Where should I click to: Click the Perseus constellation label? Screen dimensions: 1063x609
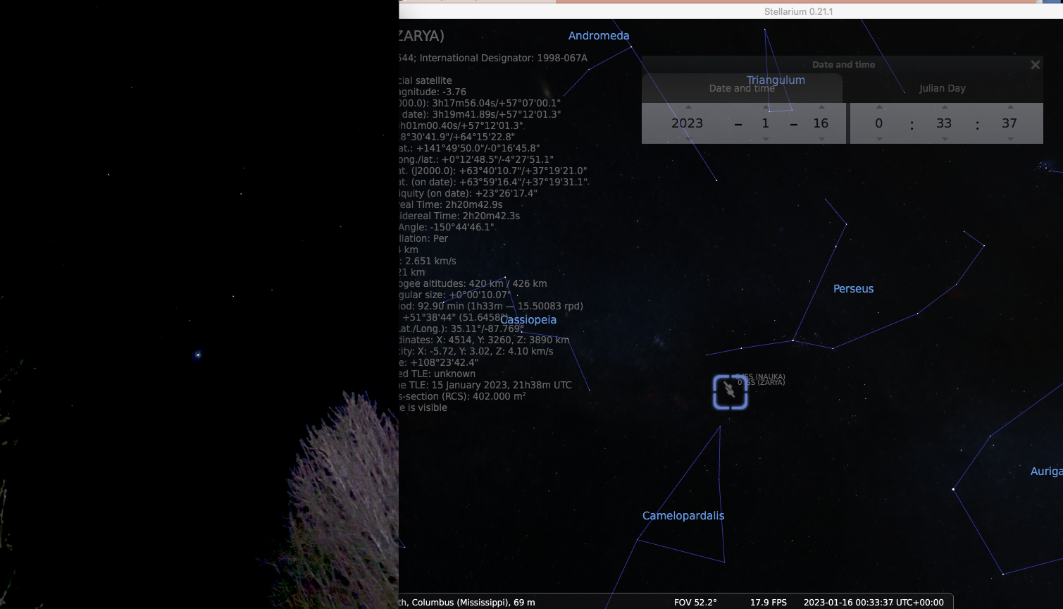[853, 289]
